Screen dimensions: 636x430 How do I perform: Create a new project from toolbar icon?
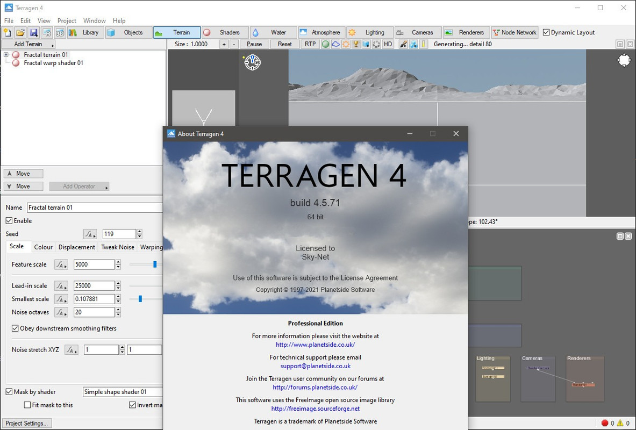click(8, 32)
